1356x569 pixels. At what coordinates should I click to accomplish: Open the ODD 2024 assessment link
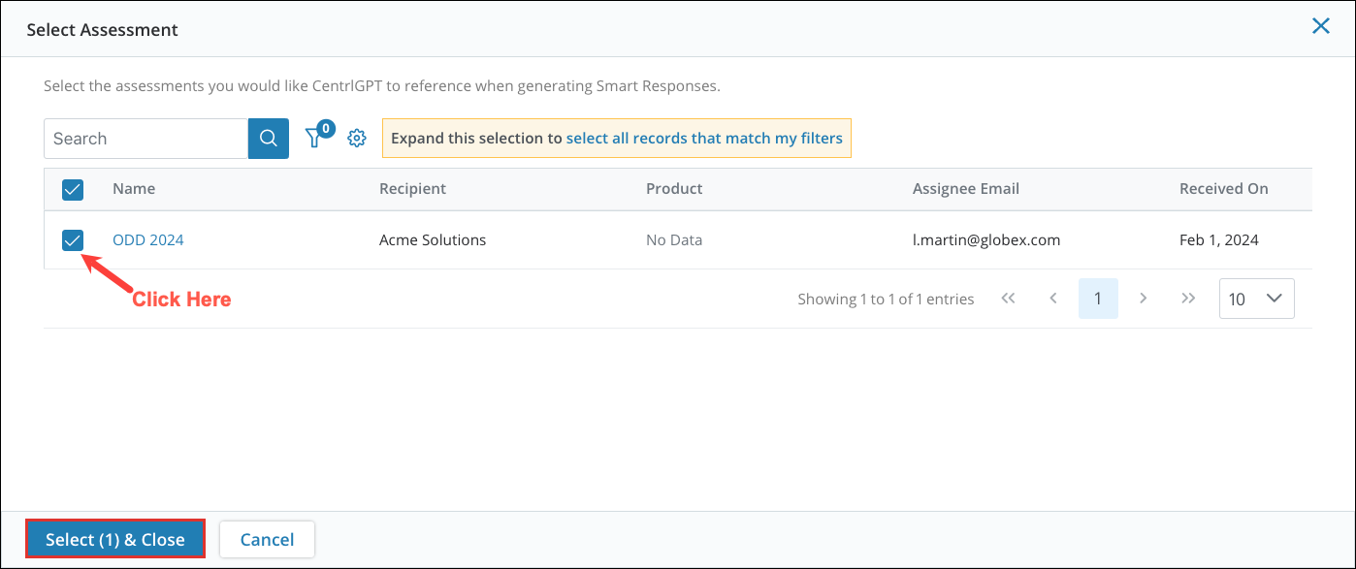(x=147, y=239)
